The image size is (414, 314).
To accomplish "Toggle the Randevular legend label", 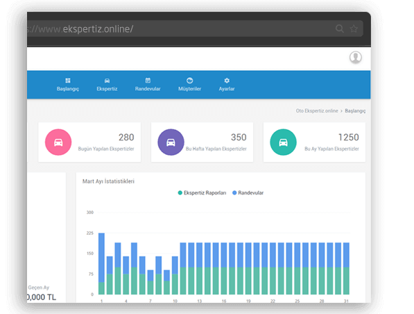I will [251, 193].
